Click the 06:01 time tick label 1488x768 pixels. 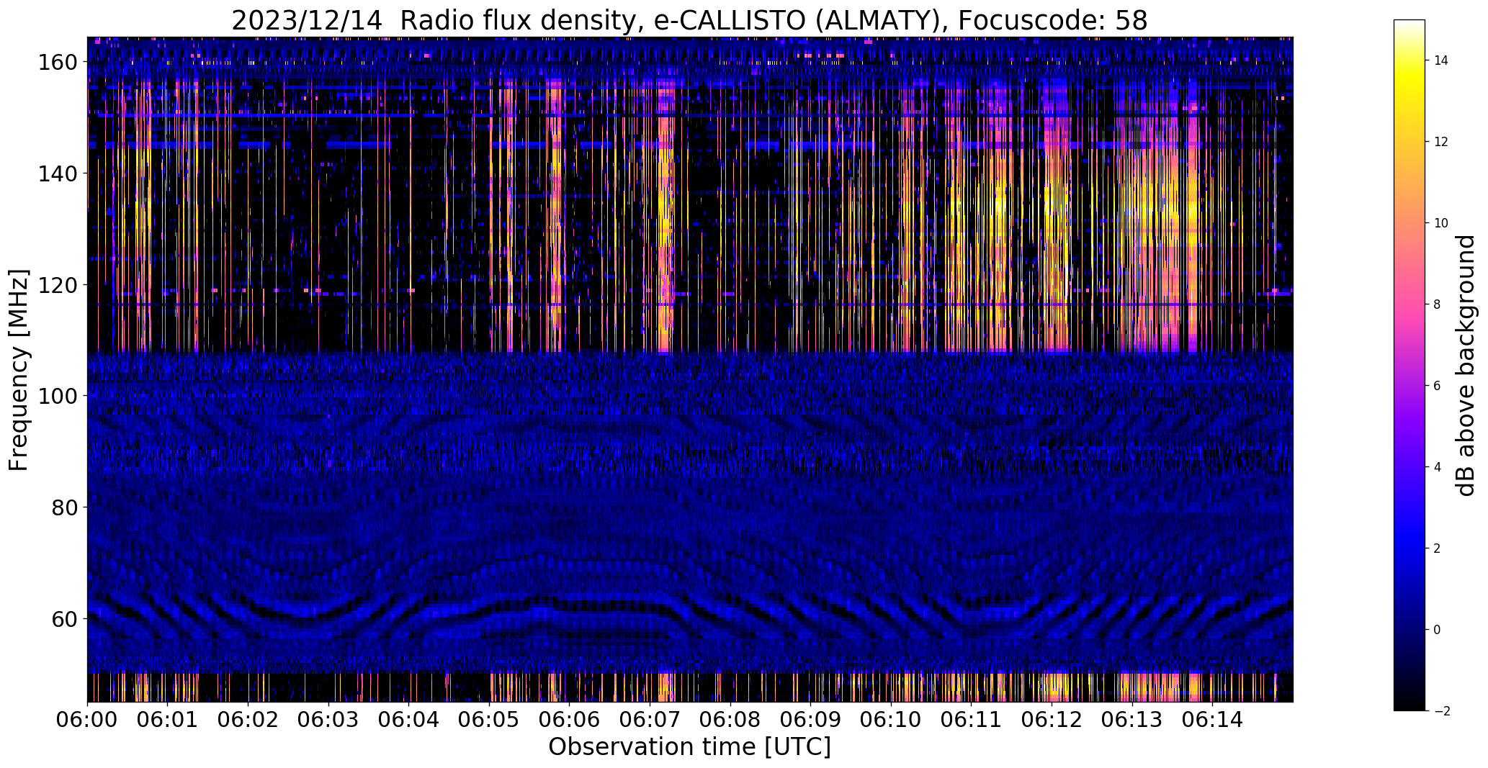point(168,720)
